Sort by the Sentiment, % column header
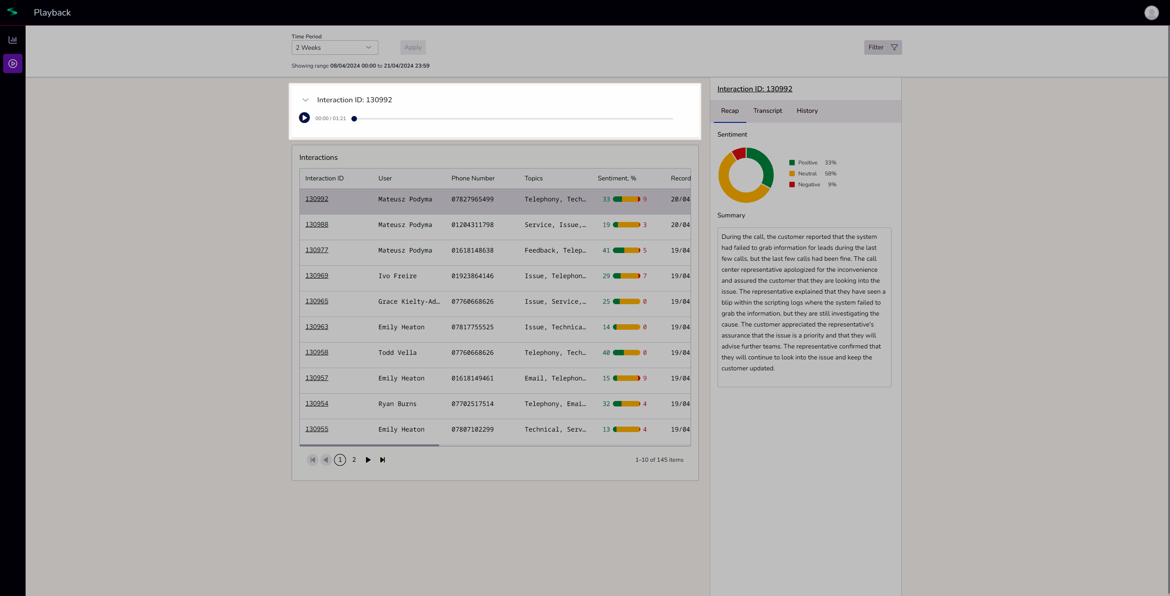Viewport: 1170px width, 596px height. coord(617,179)
